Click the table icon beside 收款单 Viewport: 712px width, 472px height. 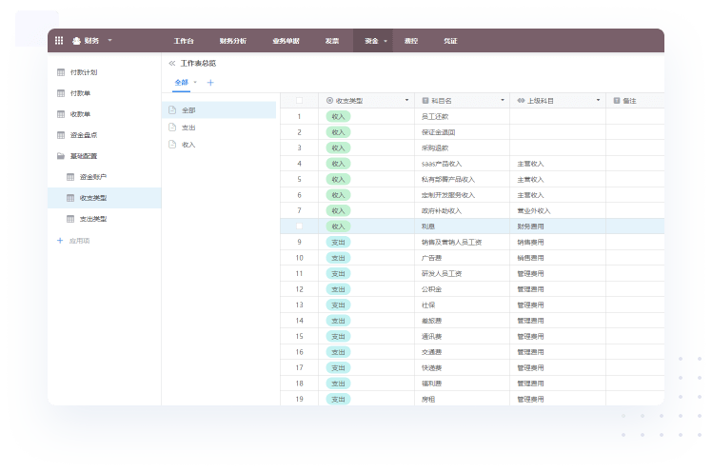coord(61,114)
